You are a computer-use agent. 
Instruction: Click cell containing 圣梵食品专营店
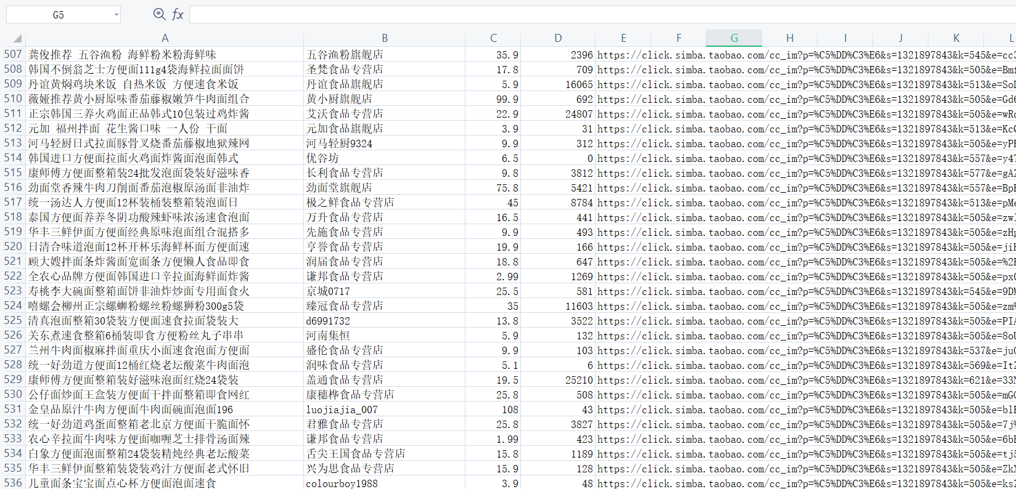click(x=384, y=70)
